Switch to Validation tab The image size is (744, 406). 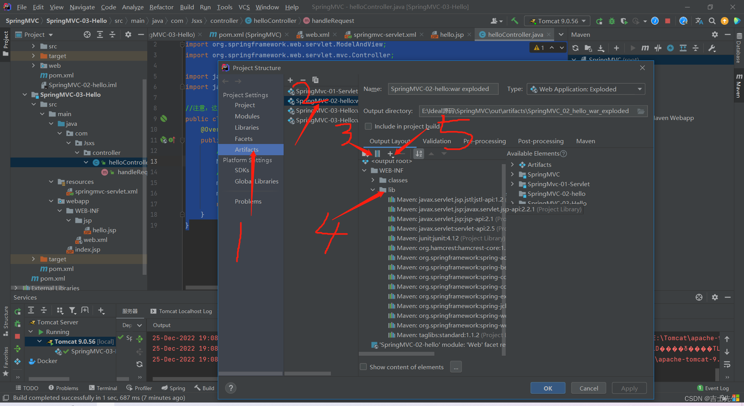(437, 141)
